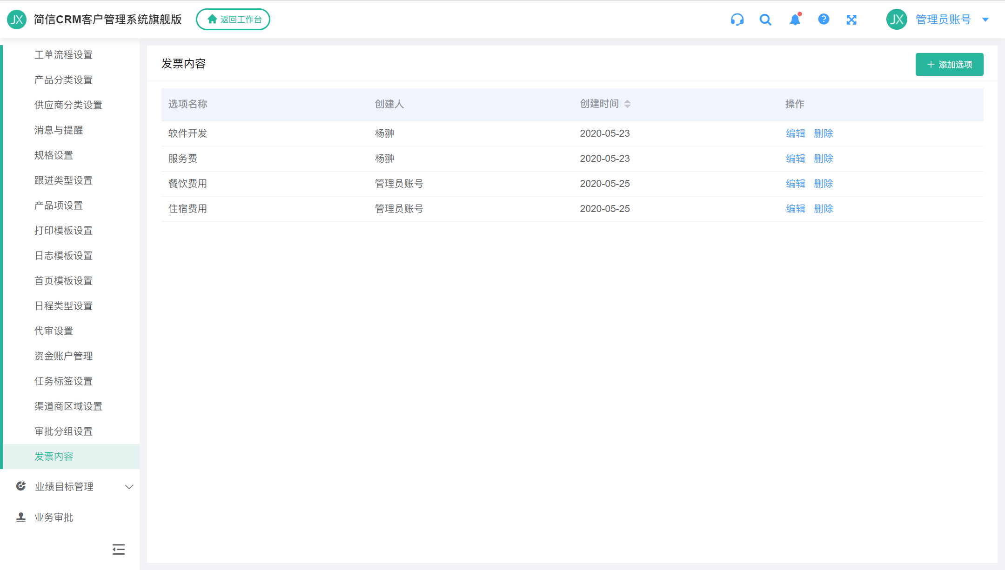Click 杨翀 creator in 软件开发 row
Screen dimensions: 1005x570
(384, 133)
